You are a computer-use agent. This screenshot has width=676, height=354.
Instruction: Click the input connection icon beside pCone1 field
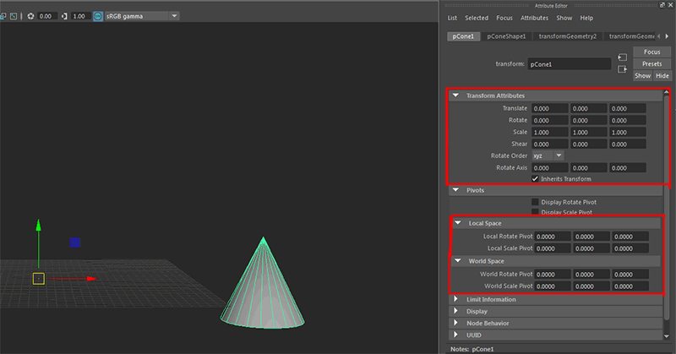[622, 57]
